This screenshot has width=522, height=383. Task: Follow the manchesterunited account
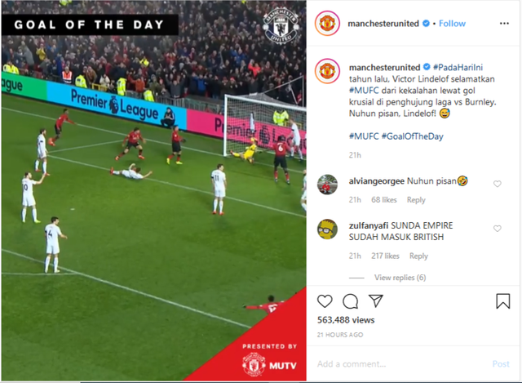click(x=452, y=24)
